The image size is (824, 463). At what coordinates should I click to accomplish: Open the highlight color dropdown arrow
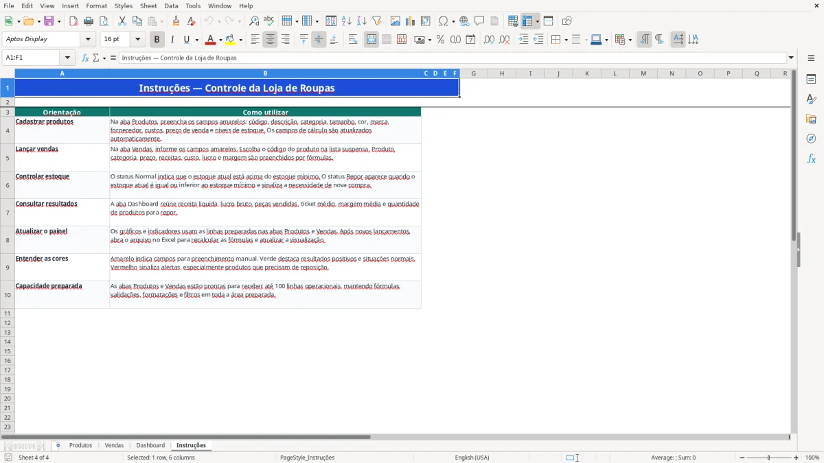[241, 40]
